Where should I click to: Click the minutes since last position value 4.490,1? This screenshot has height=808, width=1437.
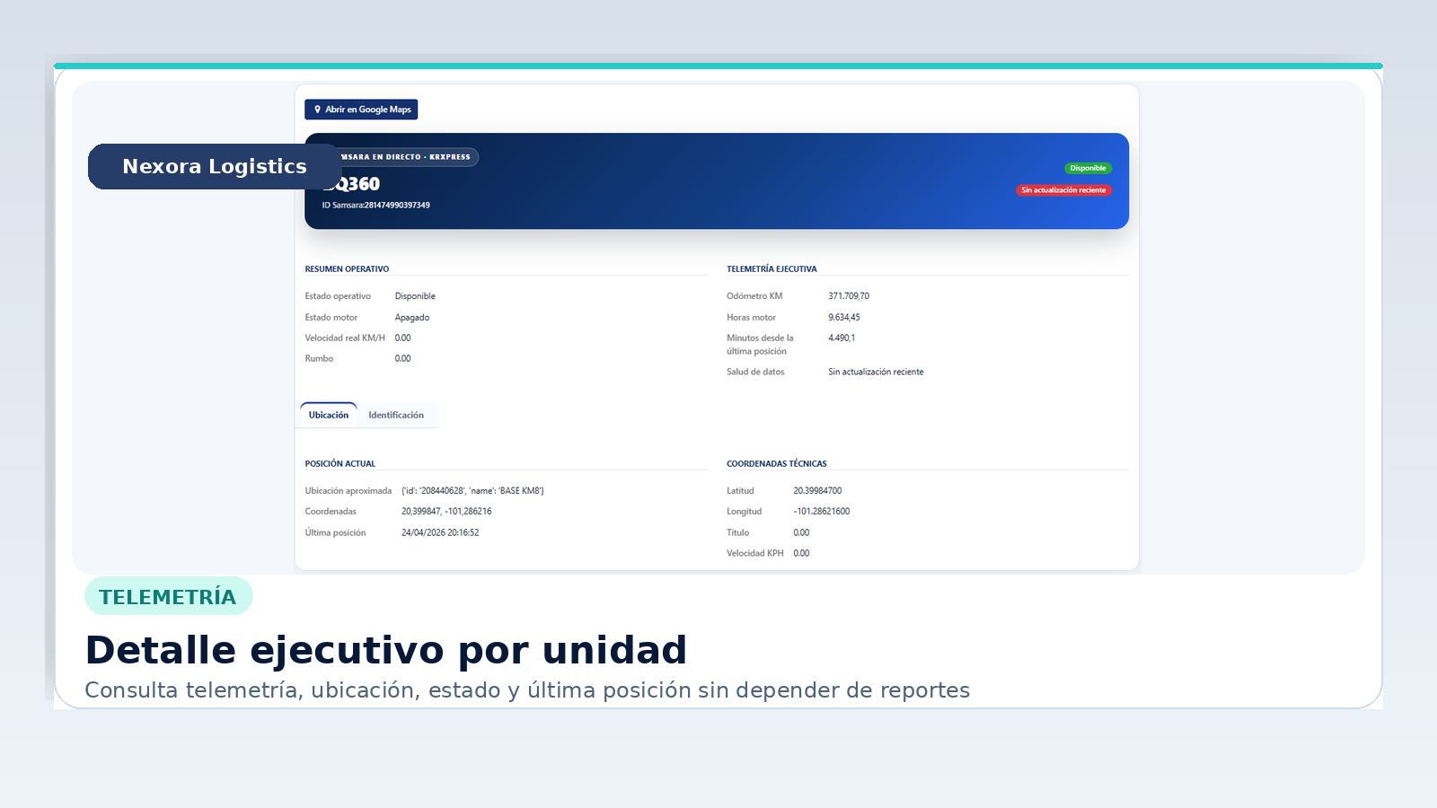[842, 338]
